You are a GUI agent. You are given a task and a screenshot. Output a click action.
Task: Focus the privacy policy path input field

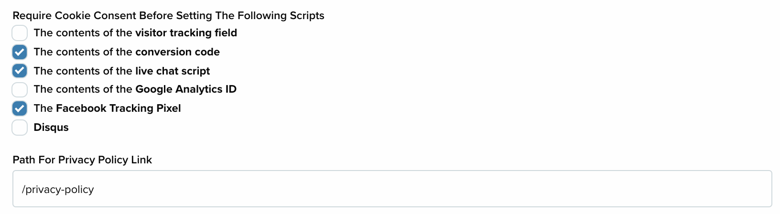coord(392,189)
